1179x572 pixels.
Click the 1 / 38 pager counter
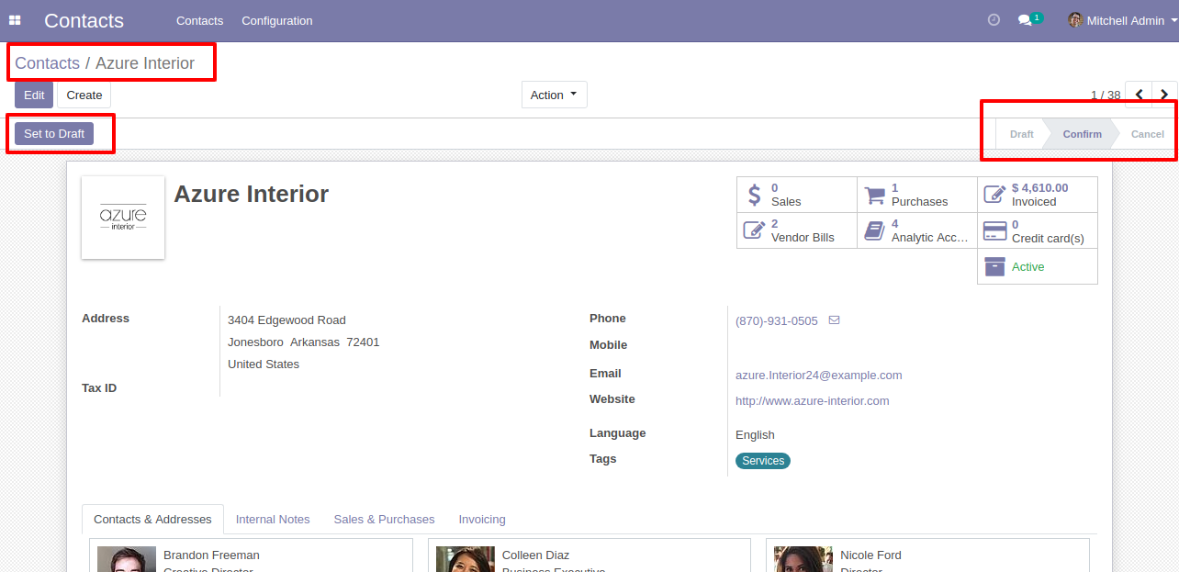click(x=1106, y=95)
